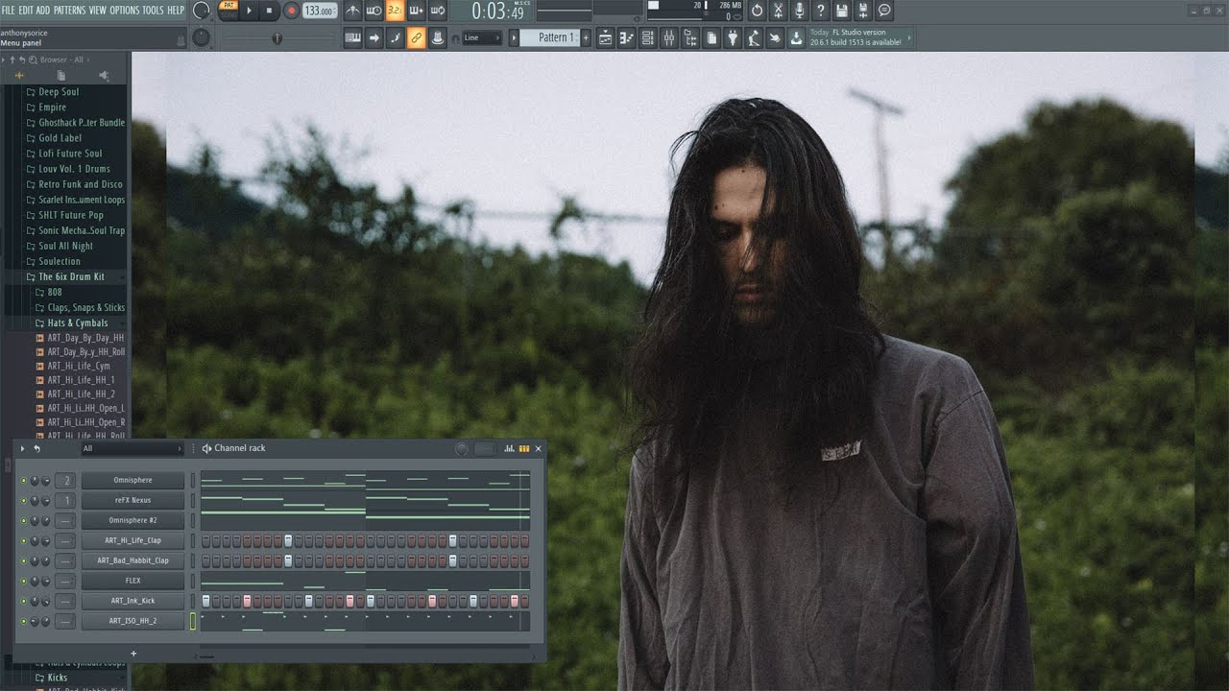Add a channel with the plus button
Image resolution: width=1229 pixels, height=691 pixels.
[x=133, y=654]
